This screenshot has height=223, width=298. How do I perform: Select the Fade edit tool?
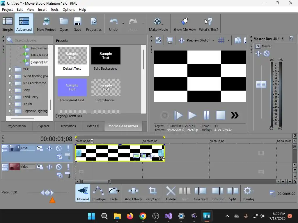(114, 193)
